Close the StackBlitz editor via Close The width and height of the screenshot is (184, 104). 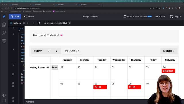(x=160, y=16)
